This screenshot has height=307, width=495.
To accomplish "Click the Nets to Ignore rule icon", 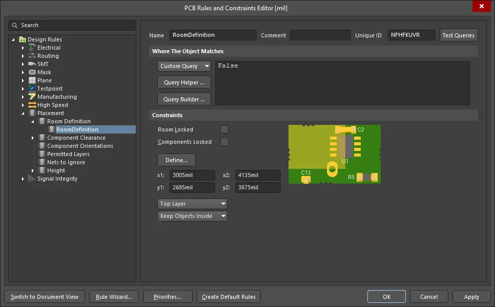I will click(x=42, y=162).
